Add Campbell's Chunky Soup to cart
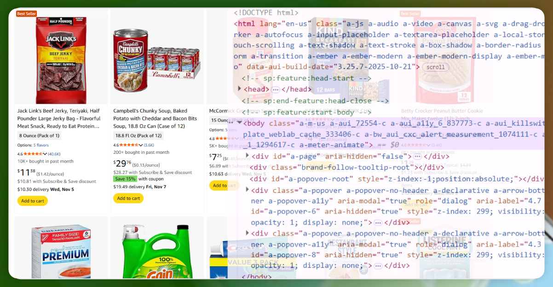The height and width of the screenshot is (287, 553). [x=128, y=198]
